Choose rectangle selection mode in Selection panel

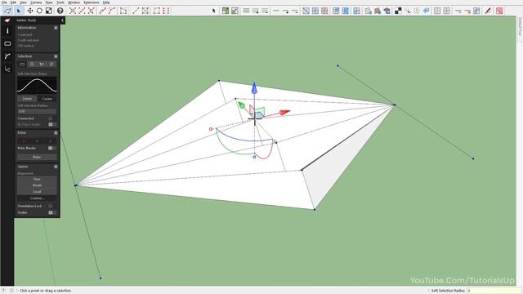click(x=22, y=64)
